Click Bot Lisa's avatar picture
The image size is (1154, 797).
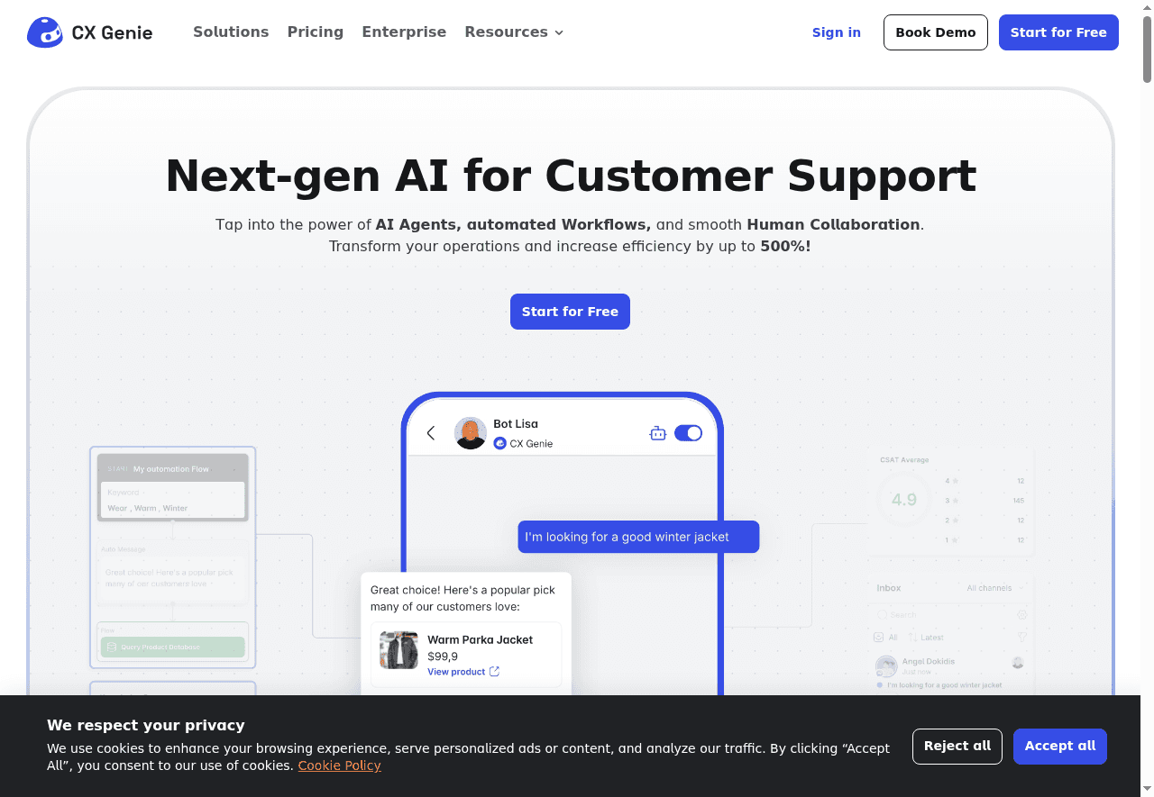(x=470, y=433)
